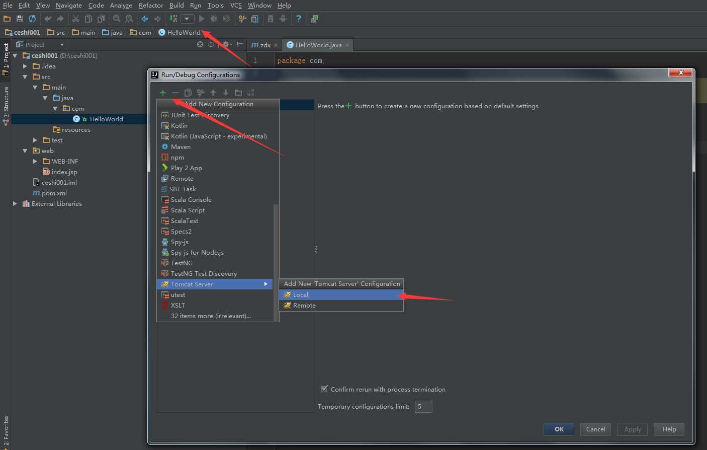Click the Synchronize toolbar icon
This screenshot has width=707, height=450.
pyautogui.click(x=32, y=19)
